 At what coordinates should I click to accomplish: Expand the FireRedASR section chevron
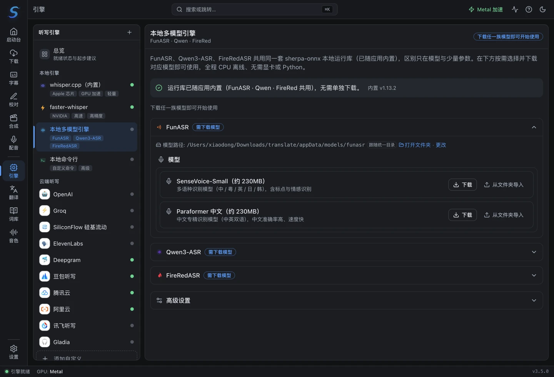tap(534, 276)
